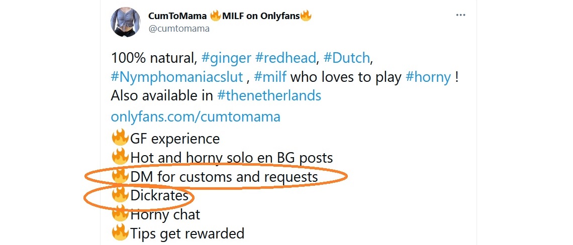Click the fire emoji after Onlyfans in the name
Screen dimensions: 573x245
coord(306,16)
